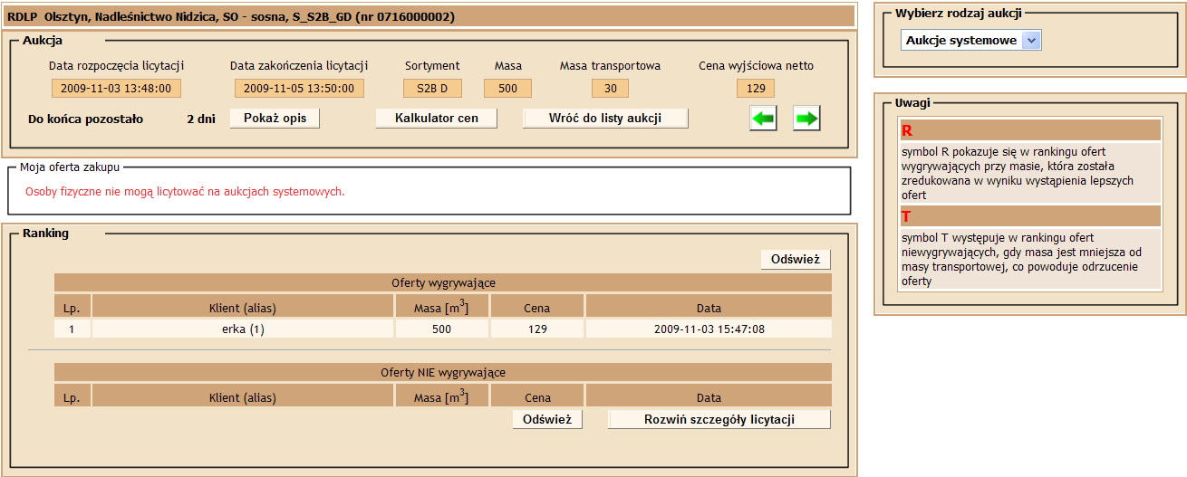
Task: Click the Sortyment value 'S2B D'
Action: [433, 89]
